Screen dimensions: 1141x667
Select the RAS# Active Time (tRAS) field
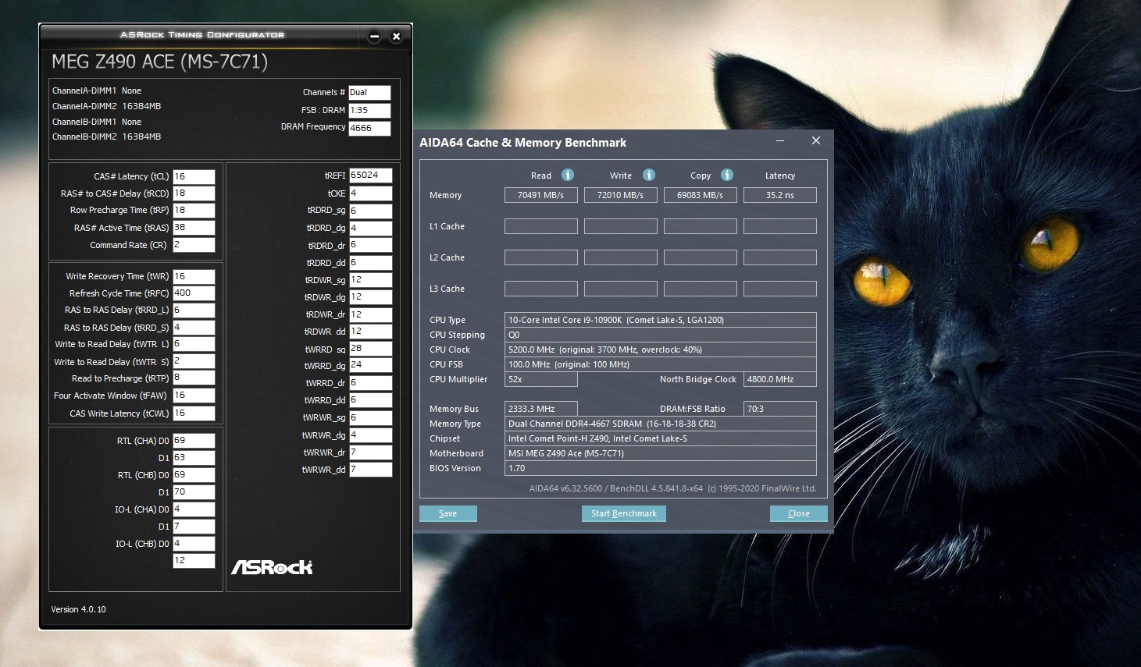coord(194,228)
